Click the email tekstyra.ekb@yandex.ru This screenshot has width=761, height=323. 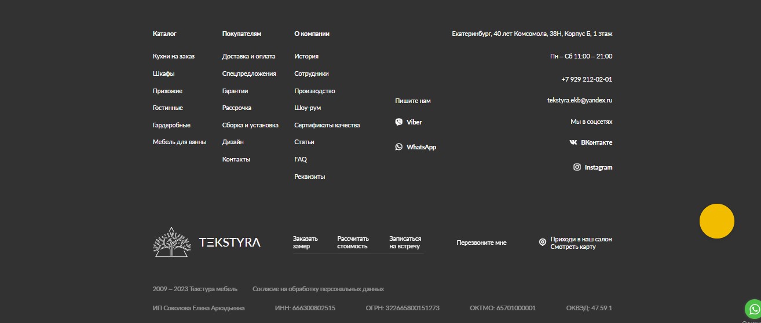[579, 100]
